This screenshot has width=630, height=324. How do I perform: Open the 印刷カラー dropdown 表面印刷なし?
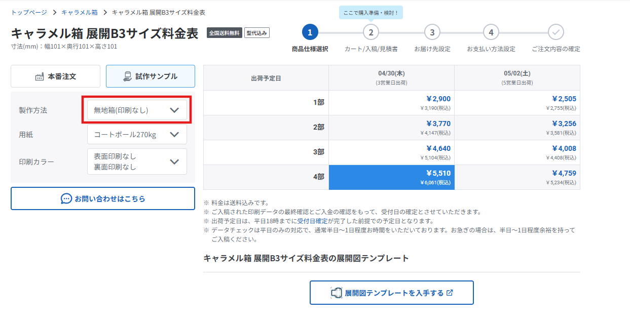[x=137, y=161]
